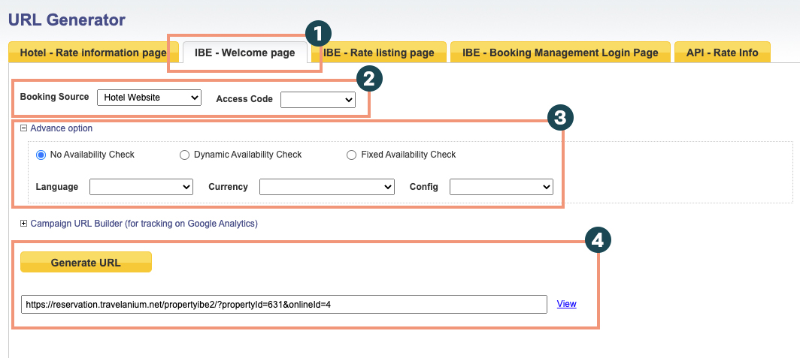
Task: Select No Availability Check radio button
Action: pyautogui.click(x=41, y=155)
